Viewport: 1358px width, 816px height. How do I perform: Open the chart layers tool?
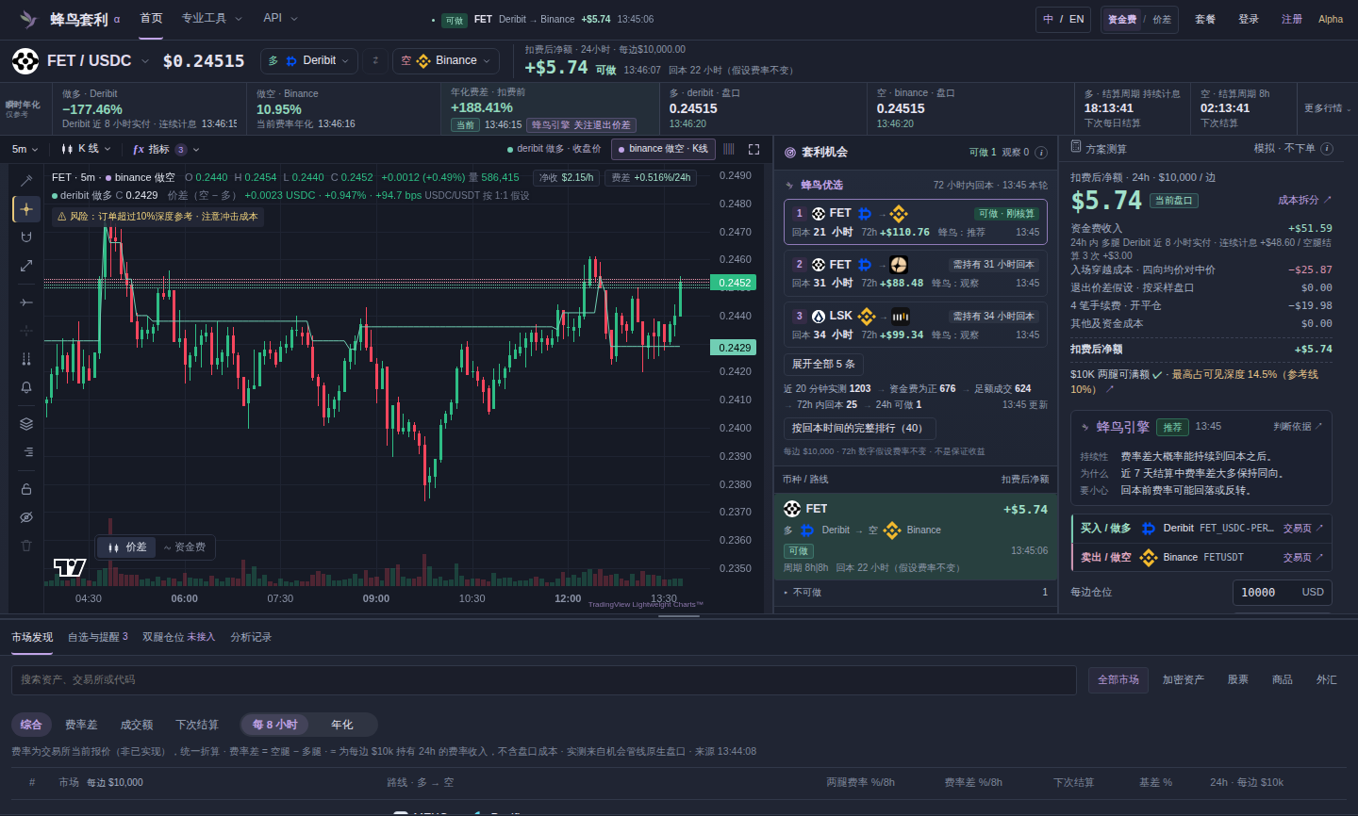26,424
